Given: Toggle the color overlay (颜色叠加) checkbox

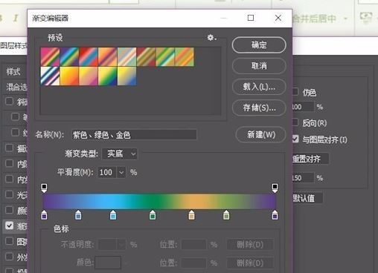Looking at the screenshot, I should pos(9,210).
